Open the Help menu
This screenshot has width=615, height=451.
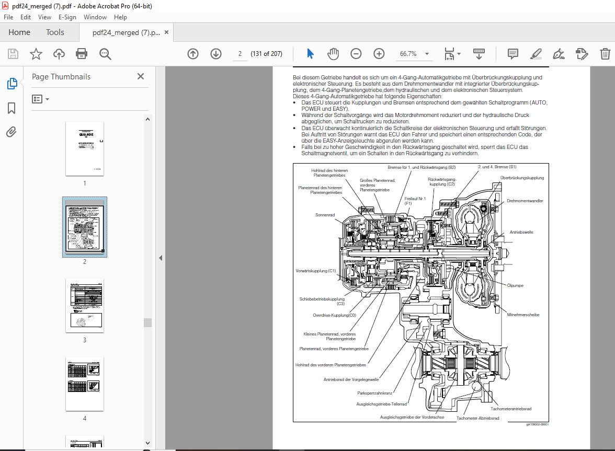(x=120, y=17)
